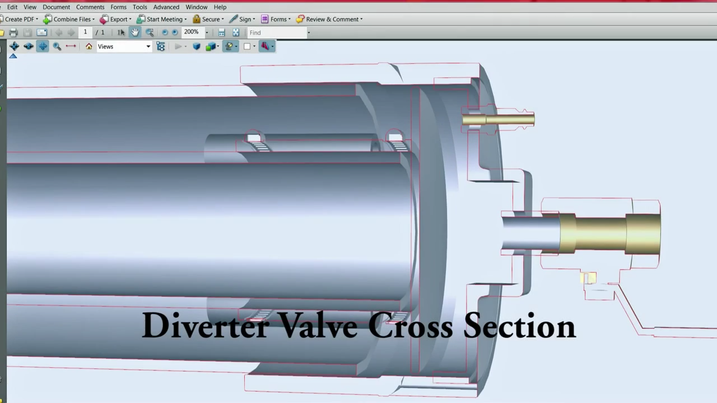Screen dimensions: 717x403
Task: Open the Advanced menu
Action: pos(166,7)
